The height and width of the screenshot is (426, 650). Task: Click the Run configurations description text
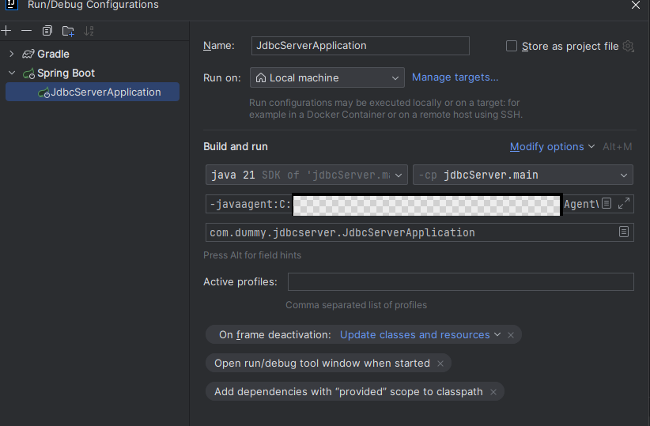pos(386,108)
